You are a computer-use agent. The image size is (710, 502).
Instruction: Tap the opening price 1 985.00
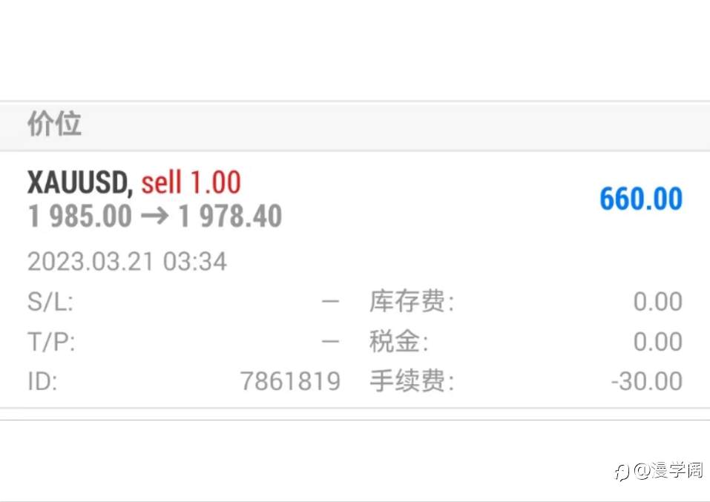point(79,216)
